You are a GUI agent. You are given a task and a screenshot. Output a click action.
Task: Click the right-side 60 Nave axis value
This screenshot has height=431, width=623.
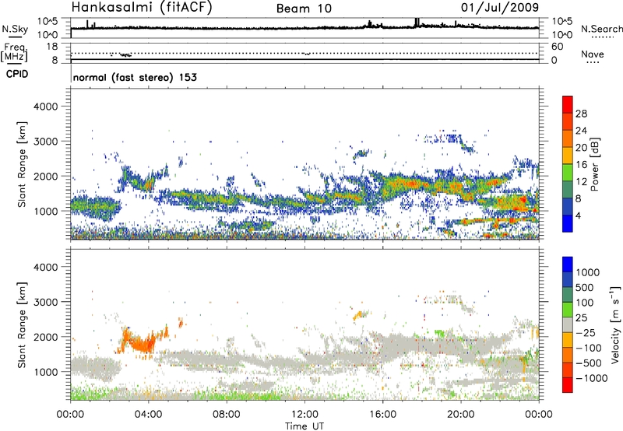tap(558, 47)
